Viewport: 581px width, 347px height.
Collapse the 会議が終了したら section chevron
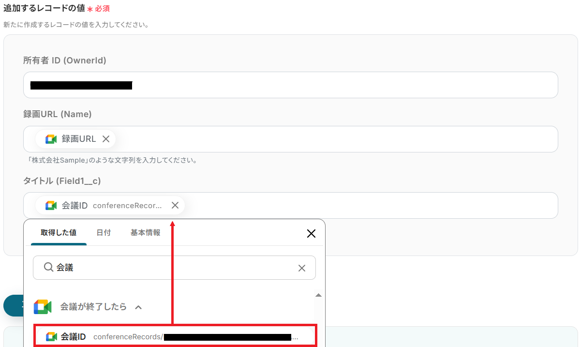pyautogui.click(x=138, y=307)
